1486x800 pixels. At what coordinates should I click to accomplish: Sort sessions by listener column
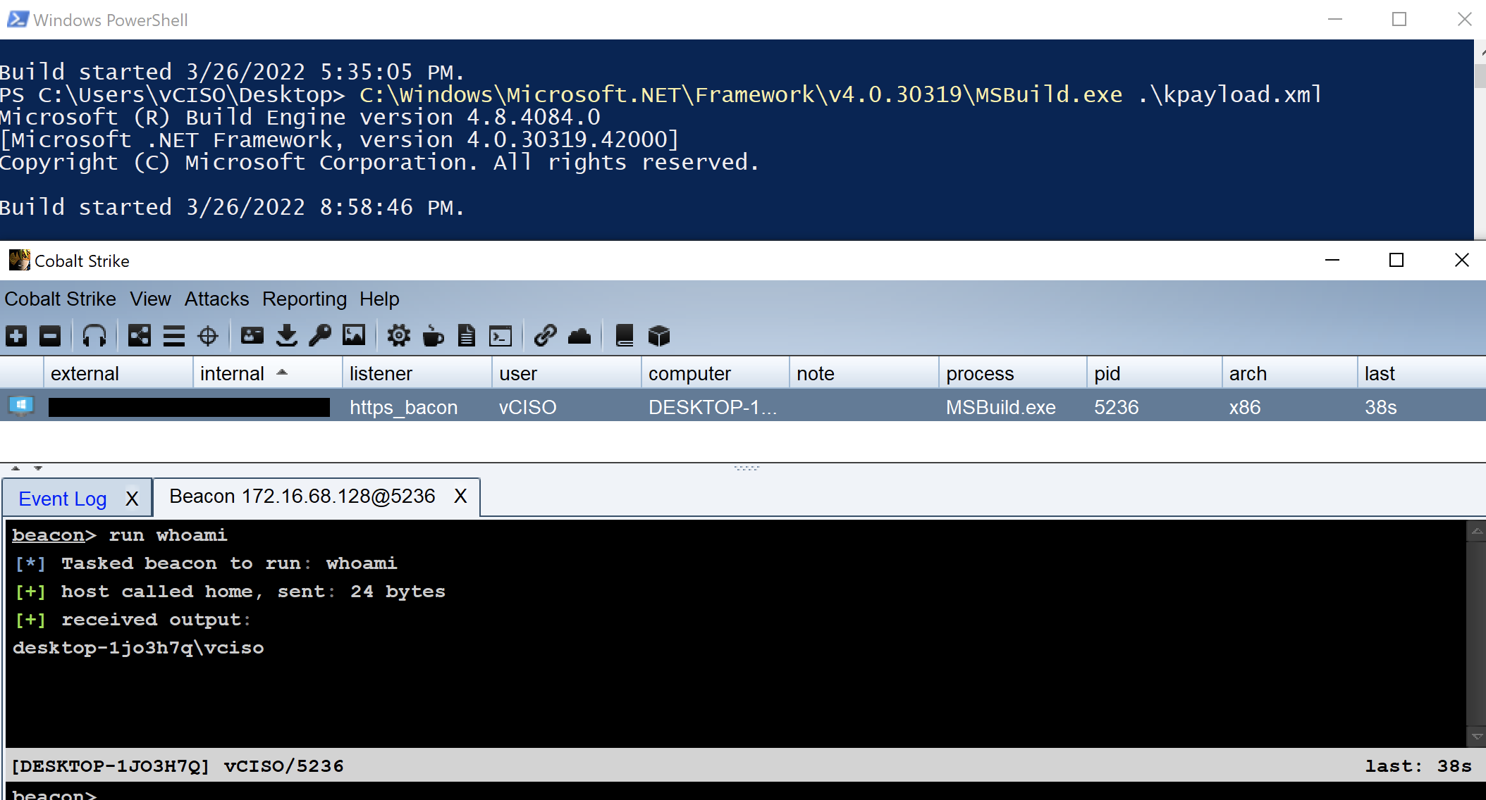(x=417, y=373)
